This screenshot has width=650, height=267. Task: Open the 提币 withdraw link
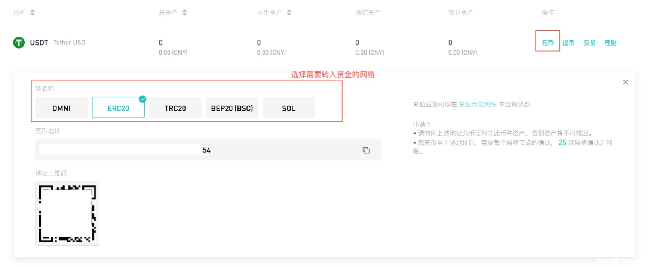(x=568, y=43)
